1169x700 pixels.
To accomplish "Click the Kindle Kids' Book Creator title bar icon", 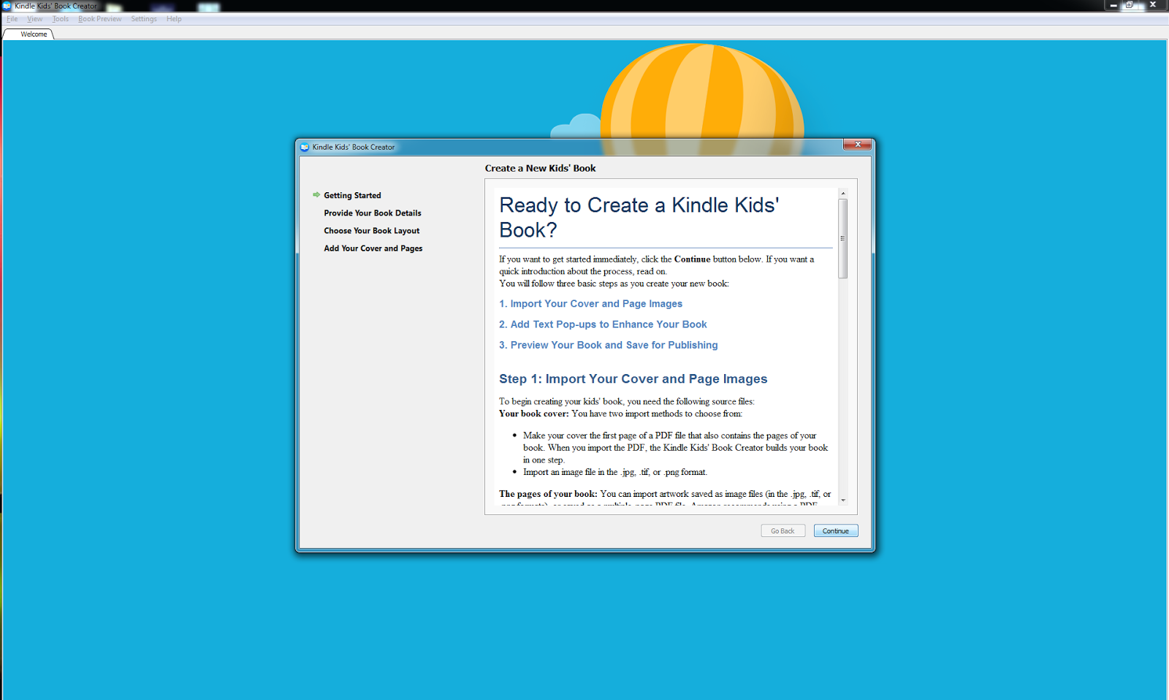I will [7, 6].
